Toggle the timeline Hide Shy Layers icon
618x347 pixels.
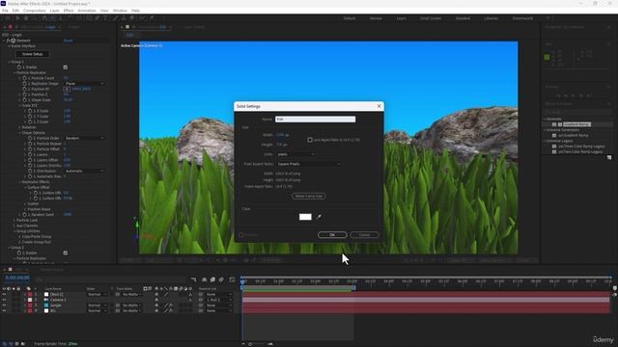204,280
